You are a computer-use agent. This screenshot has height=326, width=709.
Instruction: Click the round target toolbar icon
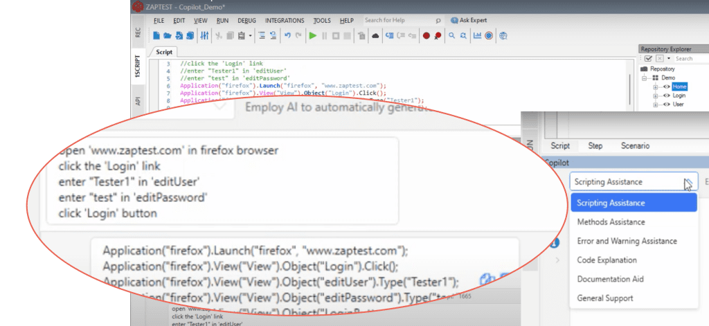tap(488, 35)
